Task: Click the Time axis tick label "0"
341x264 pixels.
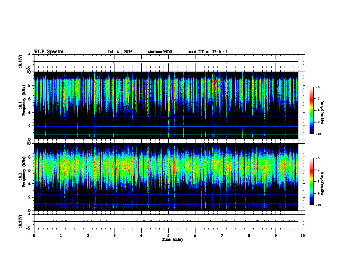Action: [x=34, y=236]
